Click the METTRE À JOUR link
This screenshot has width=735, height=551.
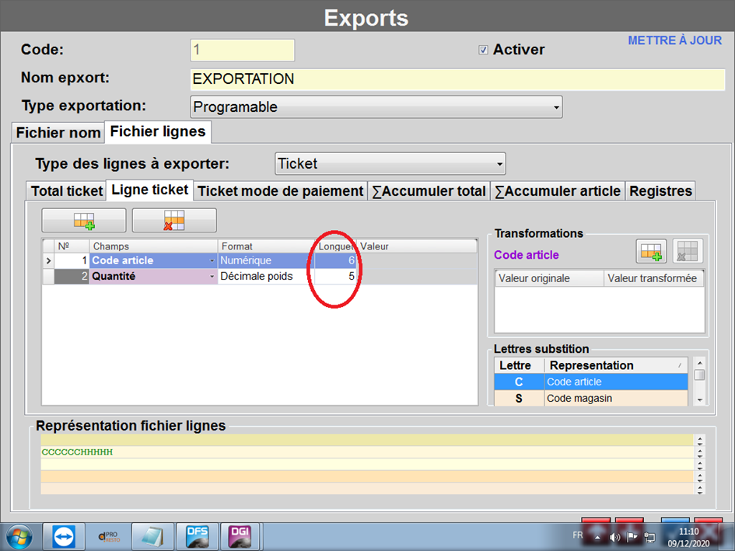coord(674,40)
